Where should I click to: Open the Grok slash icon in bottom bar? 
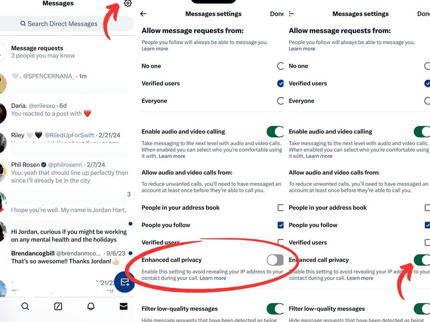coord(58,306)
